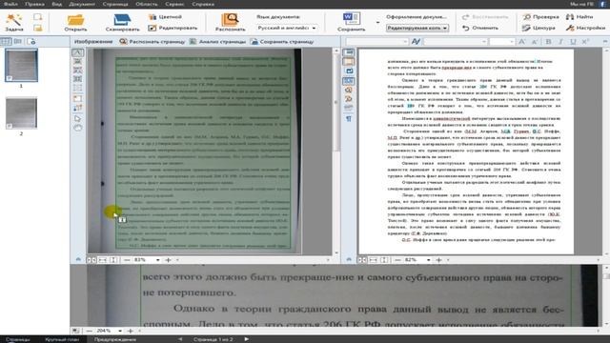610x343 pixels.
Task: Go to next page arrow in status bar
Action: pyautogui.click(x=246, y=339)
